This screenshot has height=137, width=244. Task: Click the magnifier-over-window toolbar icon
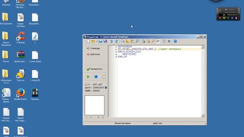click(x=123, y=41)
